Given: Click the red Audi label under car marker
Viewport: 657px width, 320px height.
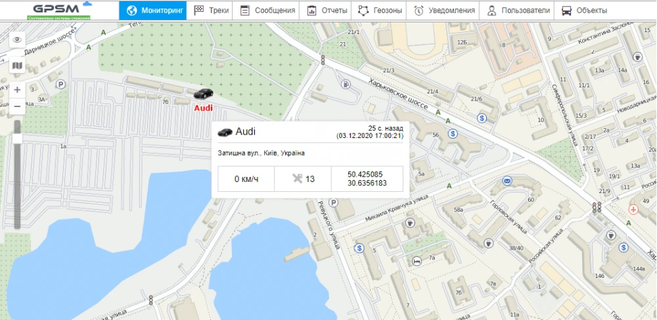Looking at the screenshot, I should click(x=204, y=108).
